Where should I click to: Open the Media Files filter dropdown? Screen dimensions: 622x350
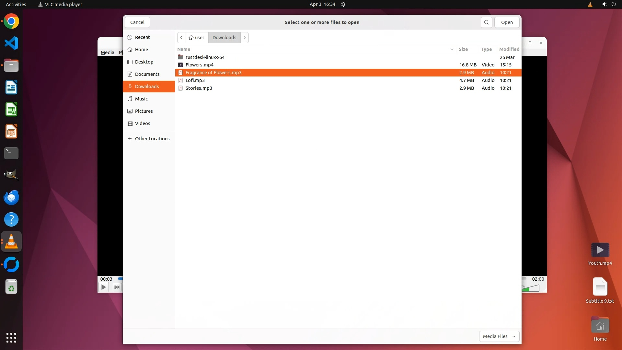click(499, 336)
